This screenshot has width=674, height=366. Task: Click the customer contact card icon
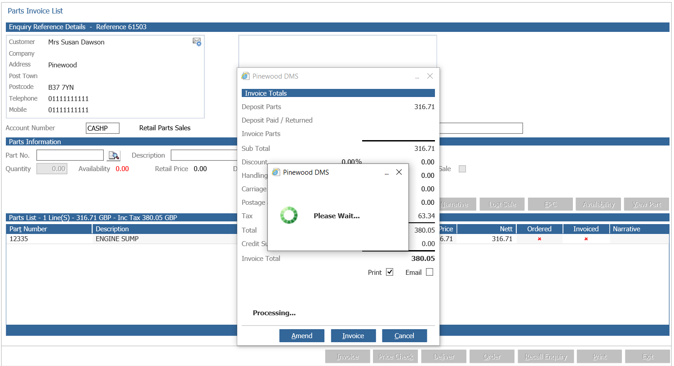tap(197, 42)
